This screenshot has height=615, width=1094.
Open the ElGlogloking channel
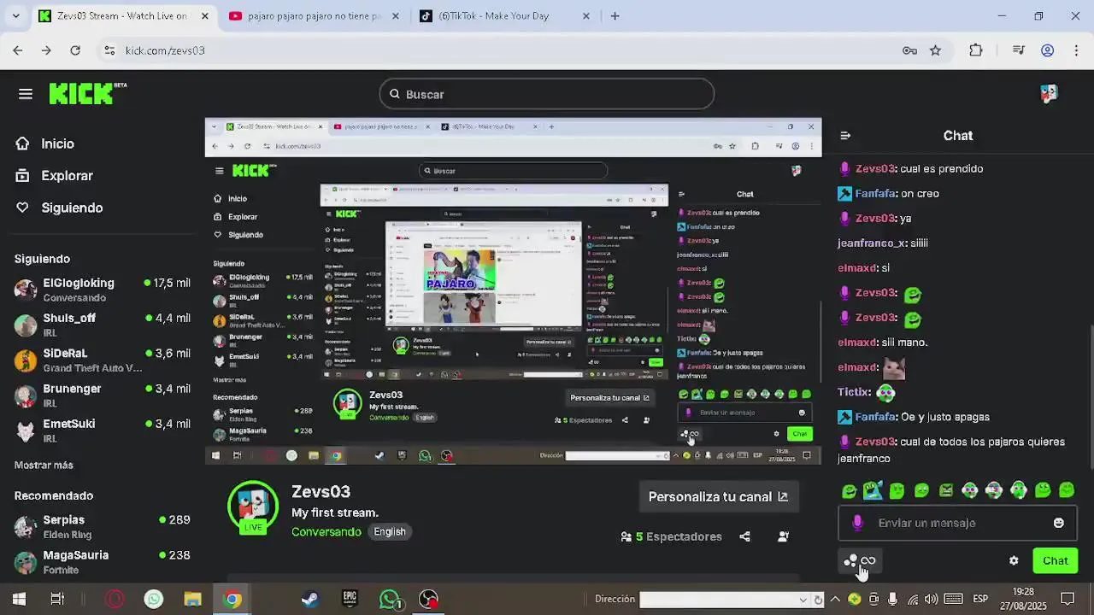(103, 290)
